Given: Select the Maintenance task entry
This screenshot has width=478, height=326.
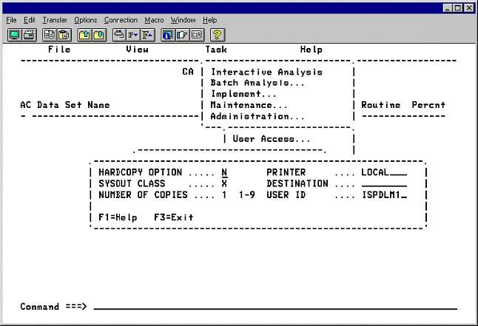Looking at the screenshot, I should coord(249,106).
